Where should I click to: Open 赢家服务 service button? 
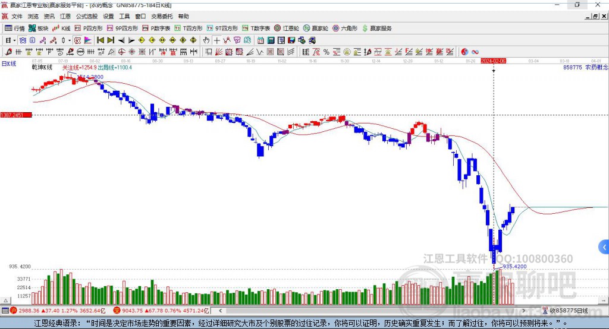pos(376,29)
